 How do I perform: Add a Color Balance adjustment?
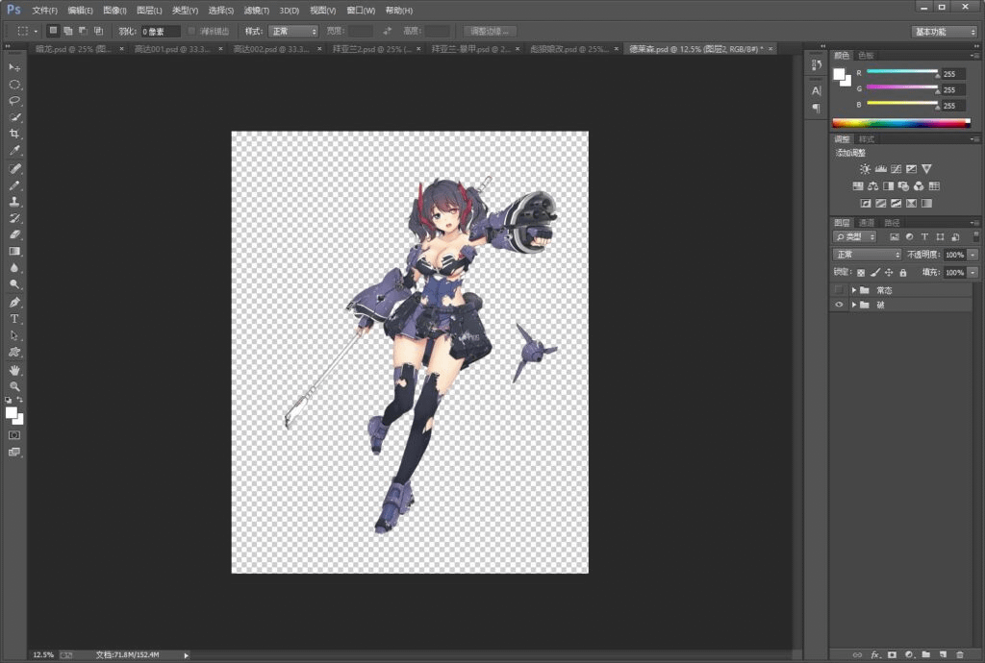[873, 185]
